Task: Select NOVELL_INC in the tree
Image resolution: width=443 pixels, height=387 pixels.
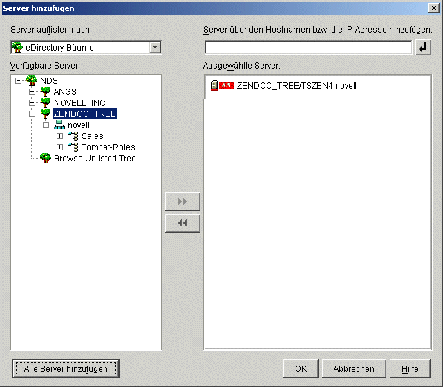Action: pyautogui.click(x=79, y=102)
